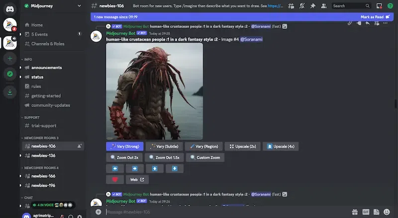Explore discoverable servers compass icon
Viewport: 398px width, 218px height.
pyautogui.click(x=10, y=74)
